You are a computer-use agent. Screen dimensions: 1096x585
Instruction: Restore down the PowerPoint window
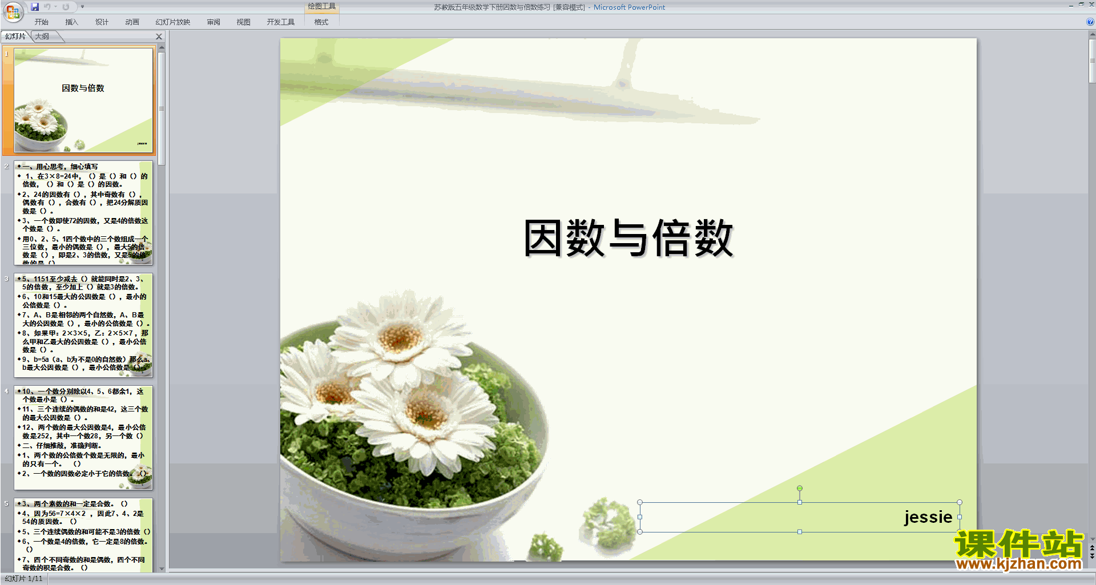tap(1081, 5)
